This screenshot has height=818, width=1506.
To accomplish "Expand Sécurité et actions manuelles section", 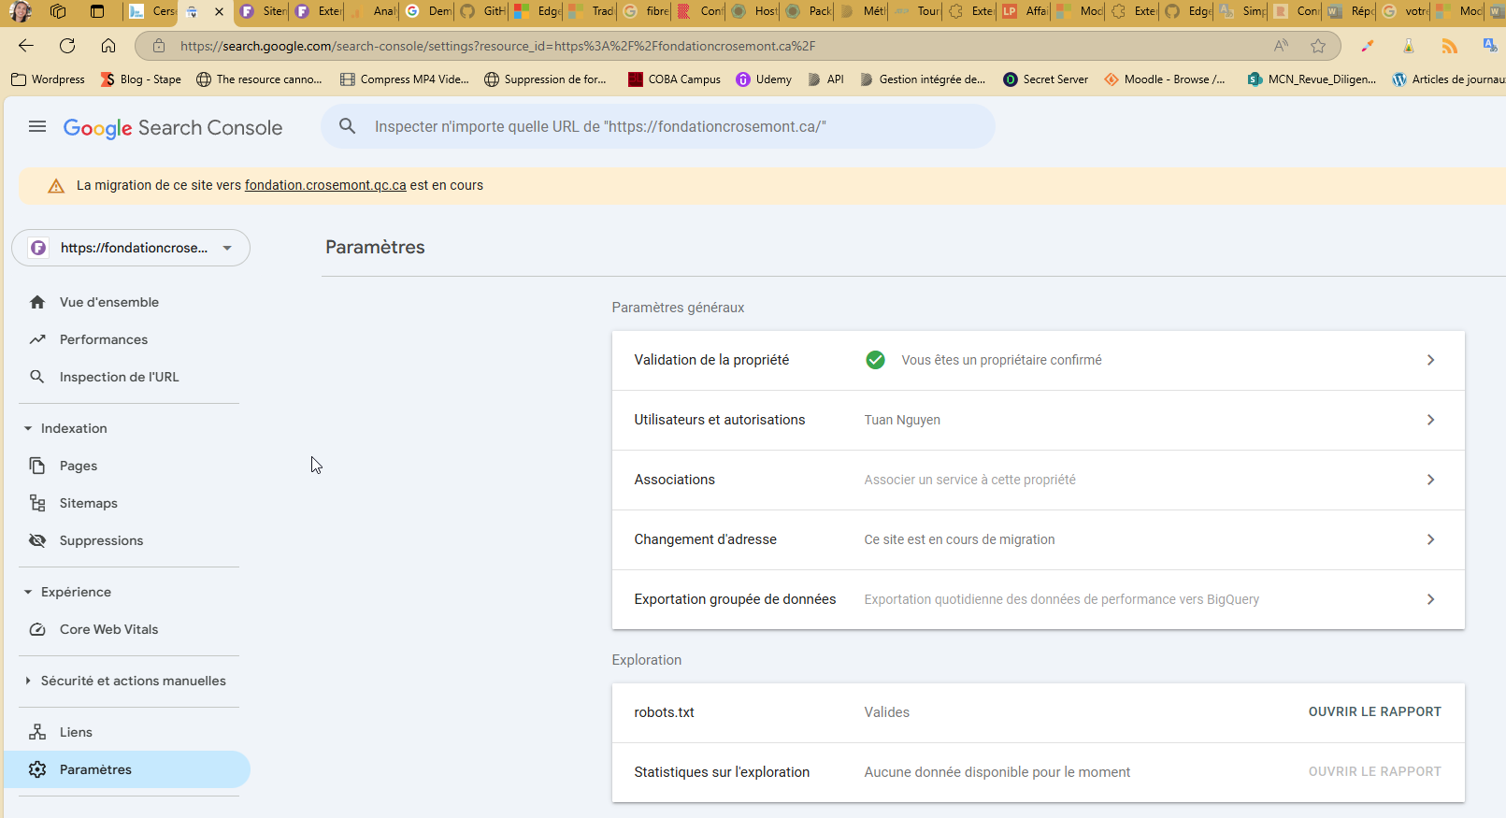I will click(x=28, y=681).
